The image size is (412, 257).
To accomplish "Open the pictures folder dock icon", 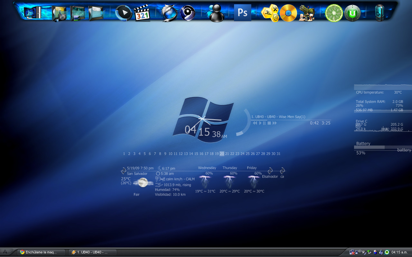I will (x=78, y=13).
